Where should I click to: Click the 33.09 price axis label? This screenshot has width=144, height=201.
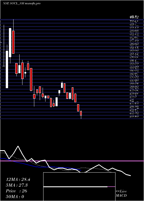click(134, 67)
